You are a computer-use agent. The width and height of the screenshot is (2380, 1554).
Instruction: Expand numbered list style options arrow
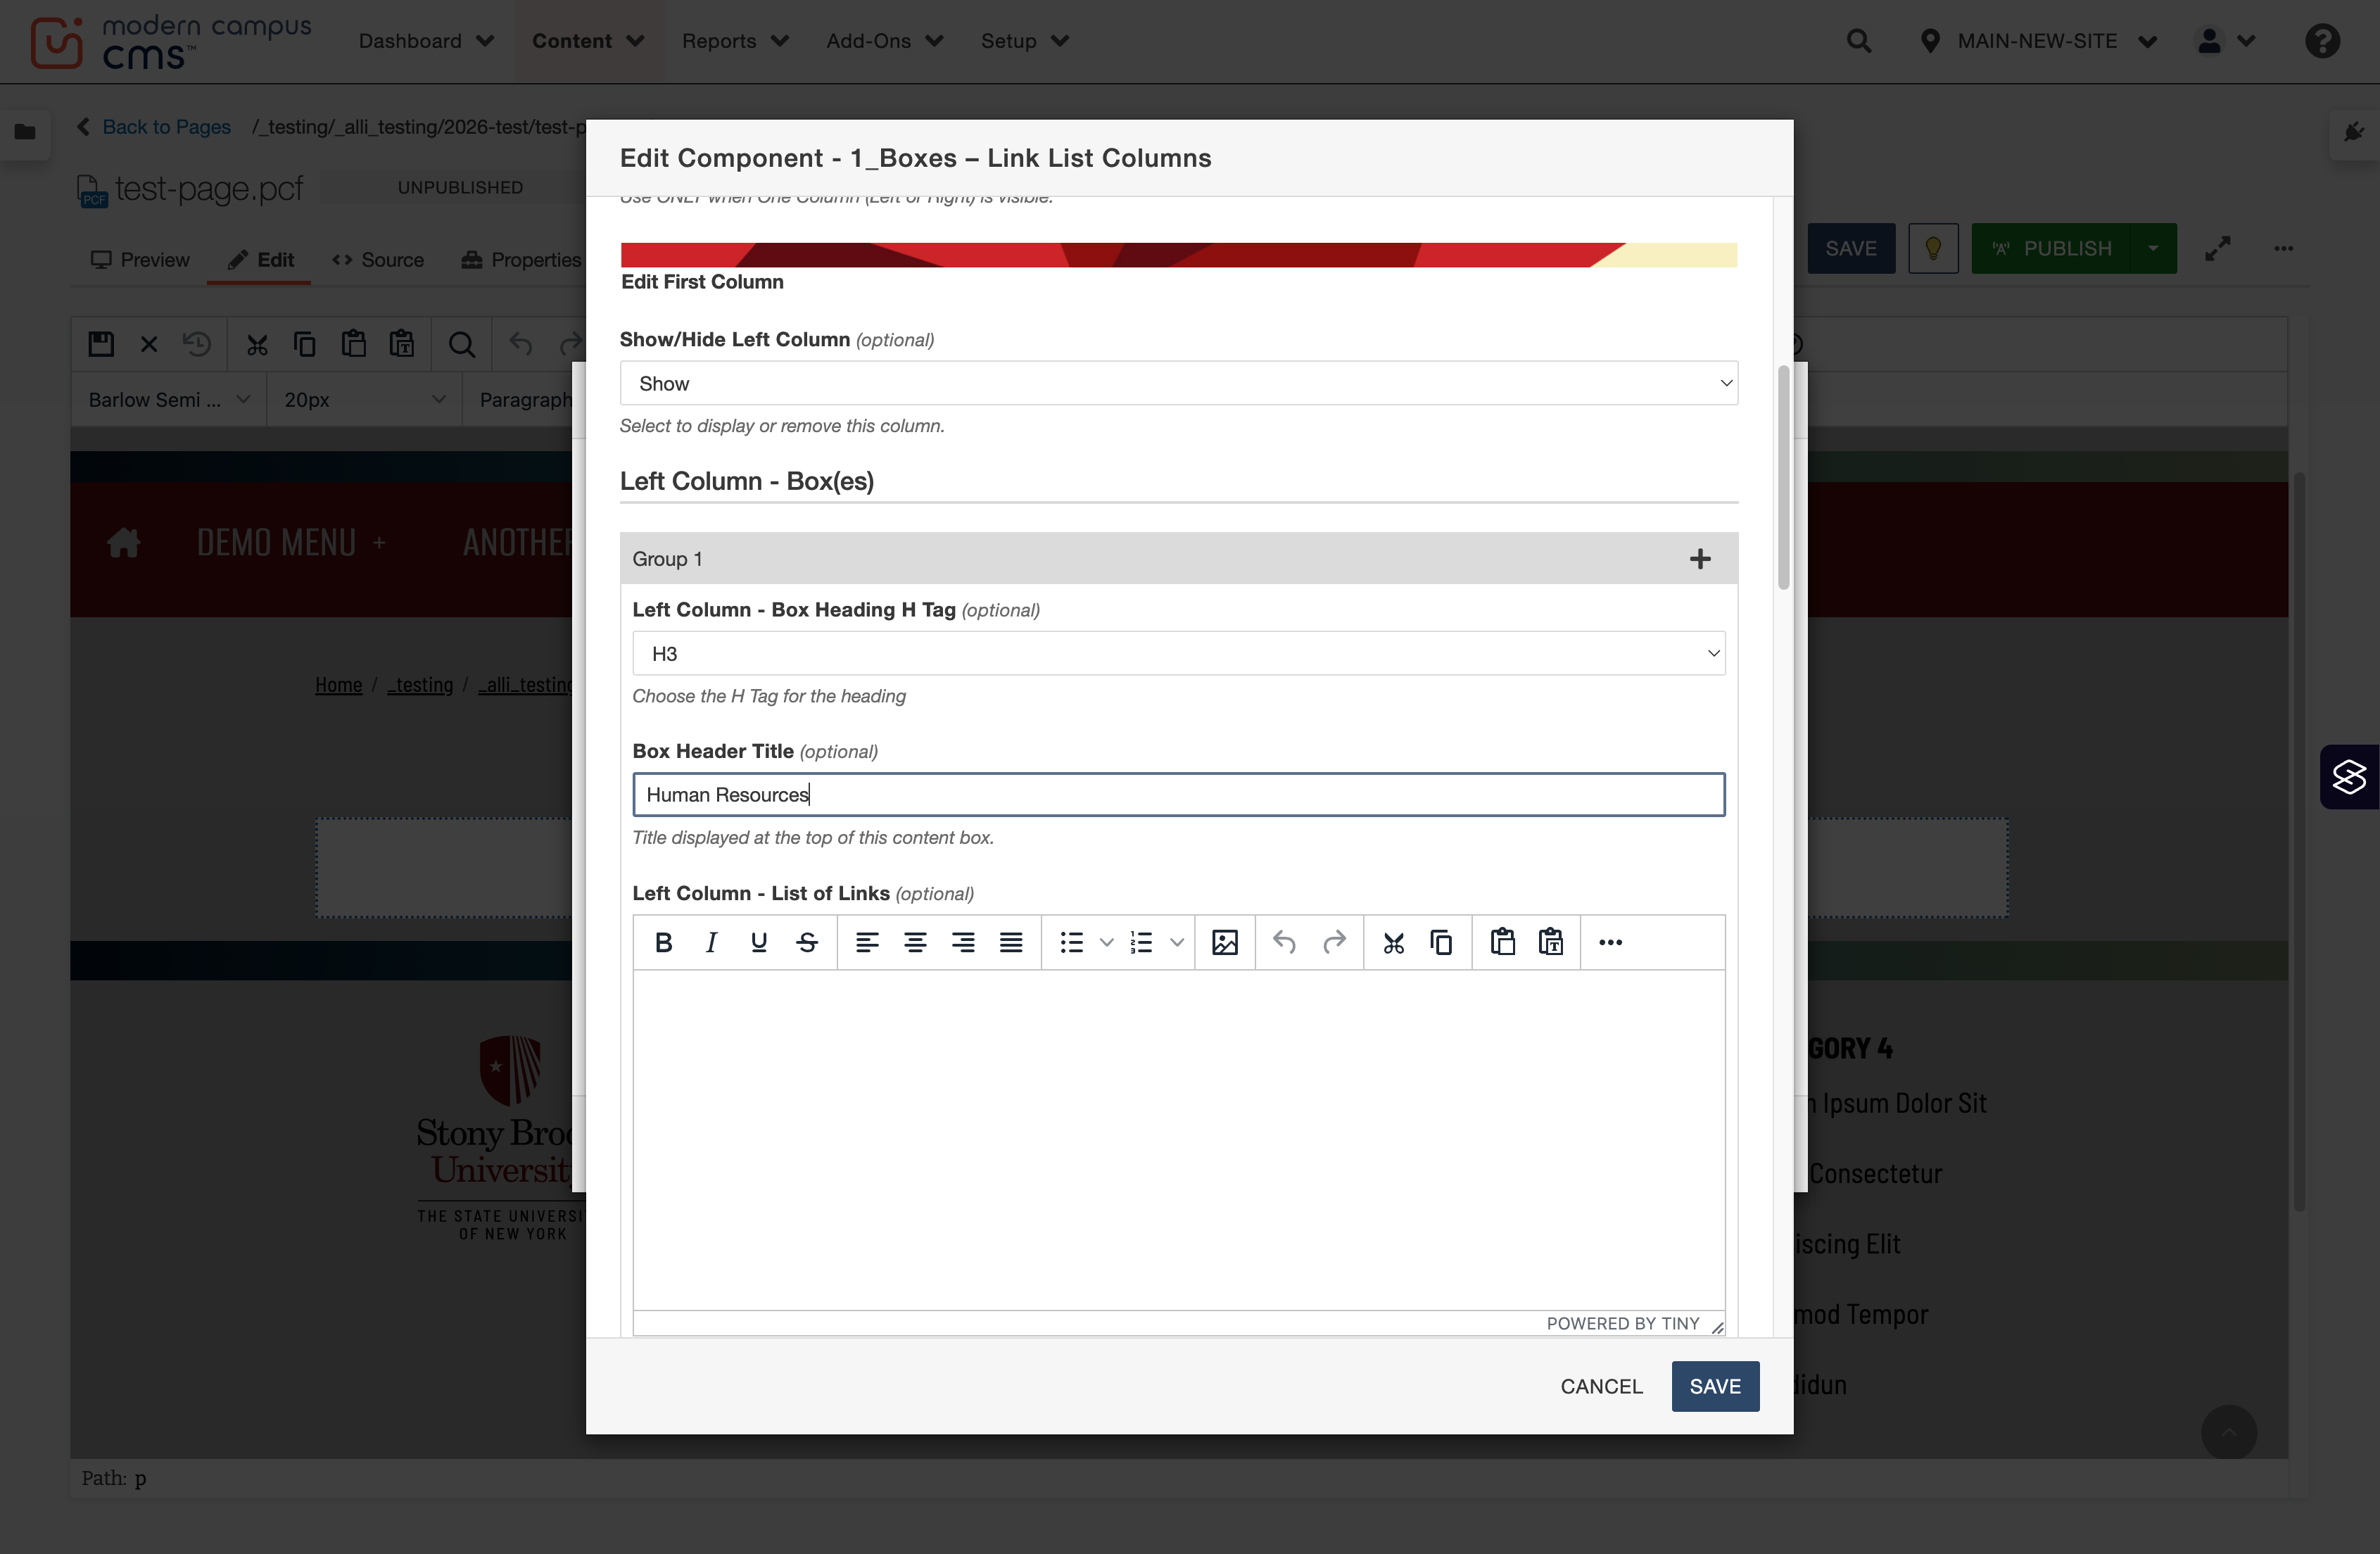point(1177,942)
